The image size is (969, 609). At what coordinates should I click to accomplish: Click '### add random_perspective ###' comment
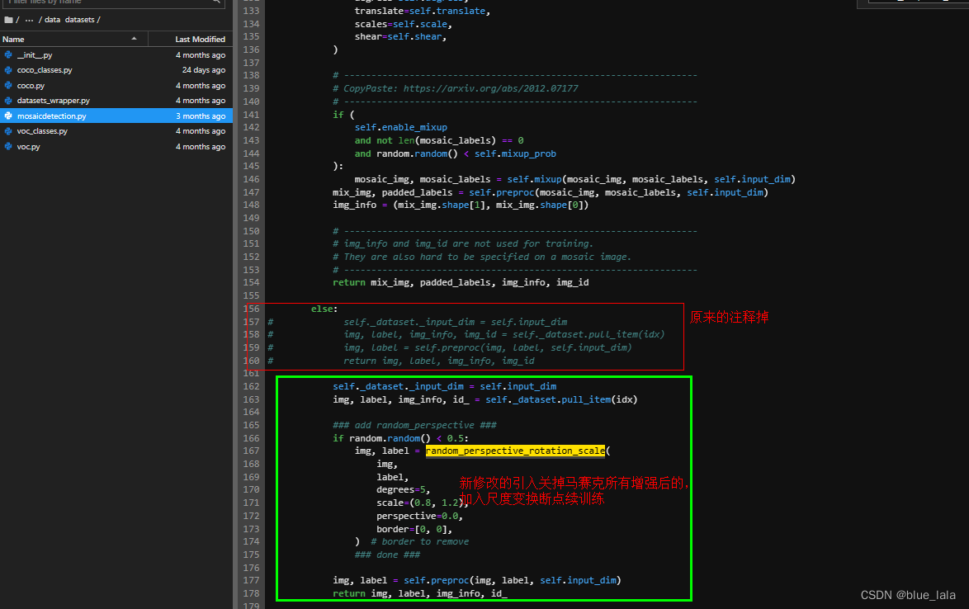pyautogui.click(x=414, y=425)
